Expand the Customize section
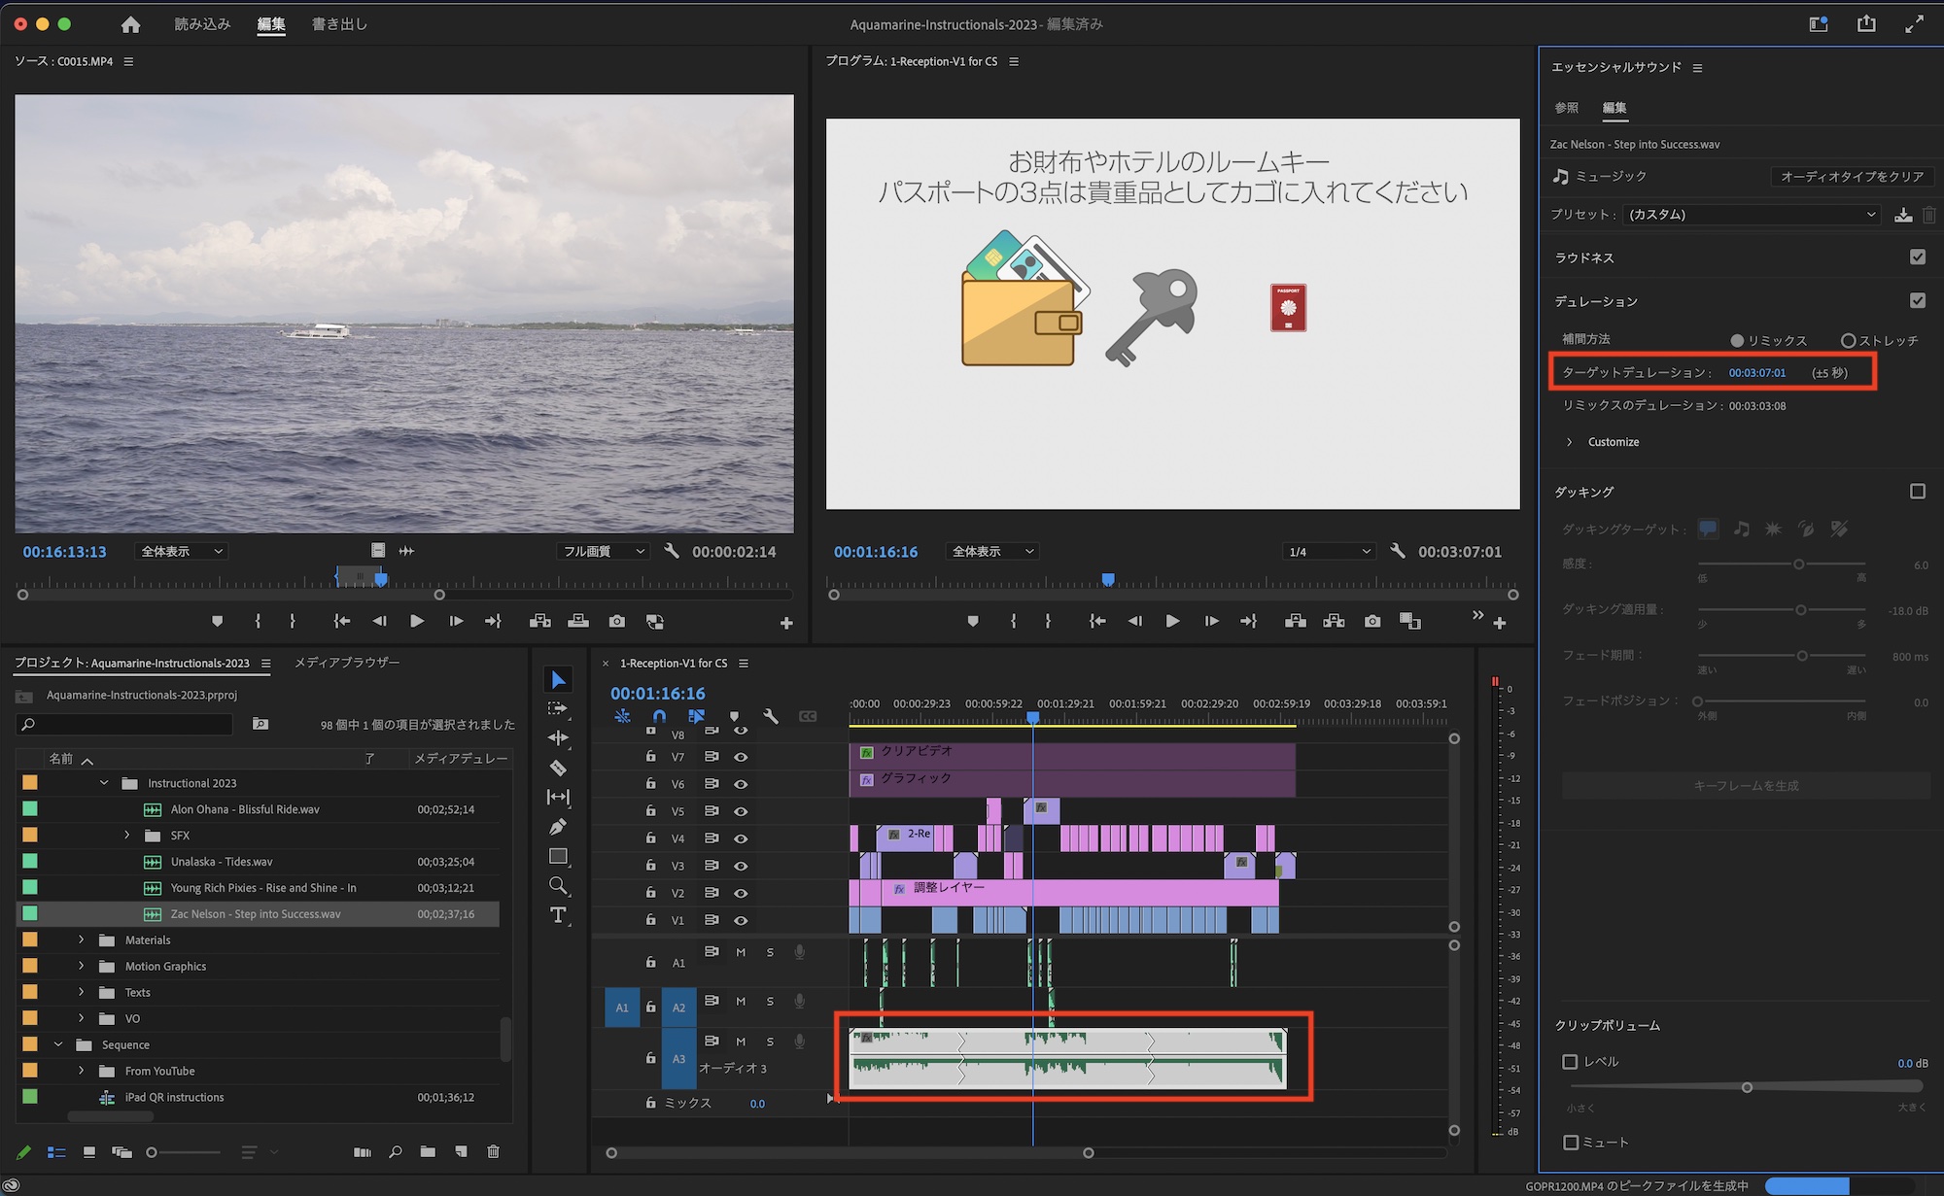This screenshot has width=1944, height=1196. [x=1569, y=442]
